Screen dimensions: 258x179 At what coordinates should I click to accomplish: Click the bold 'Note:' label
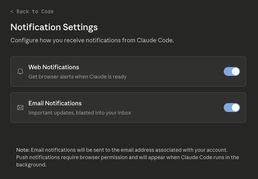pos(23,150)
